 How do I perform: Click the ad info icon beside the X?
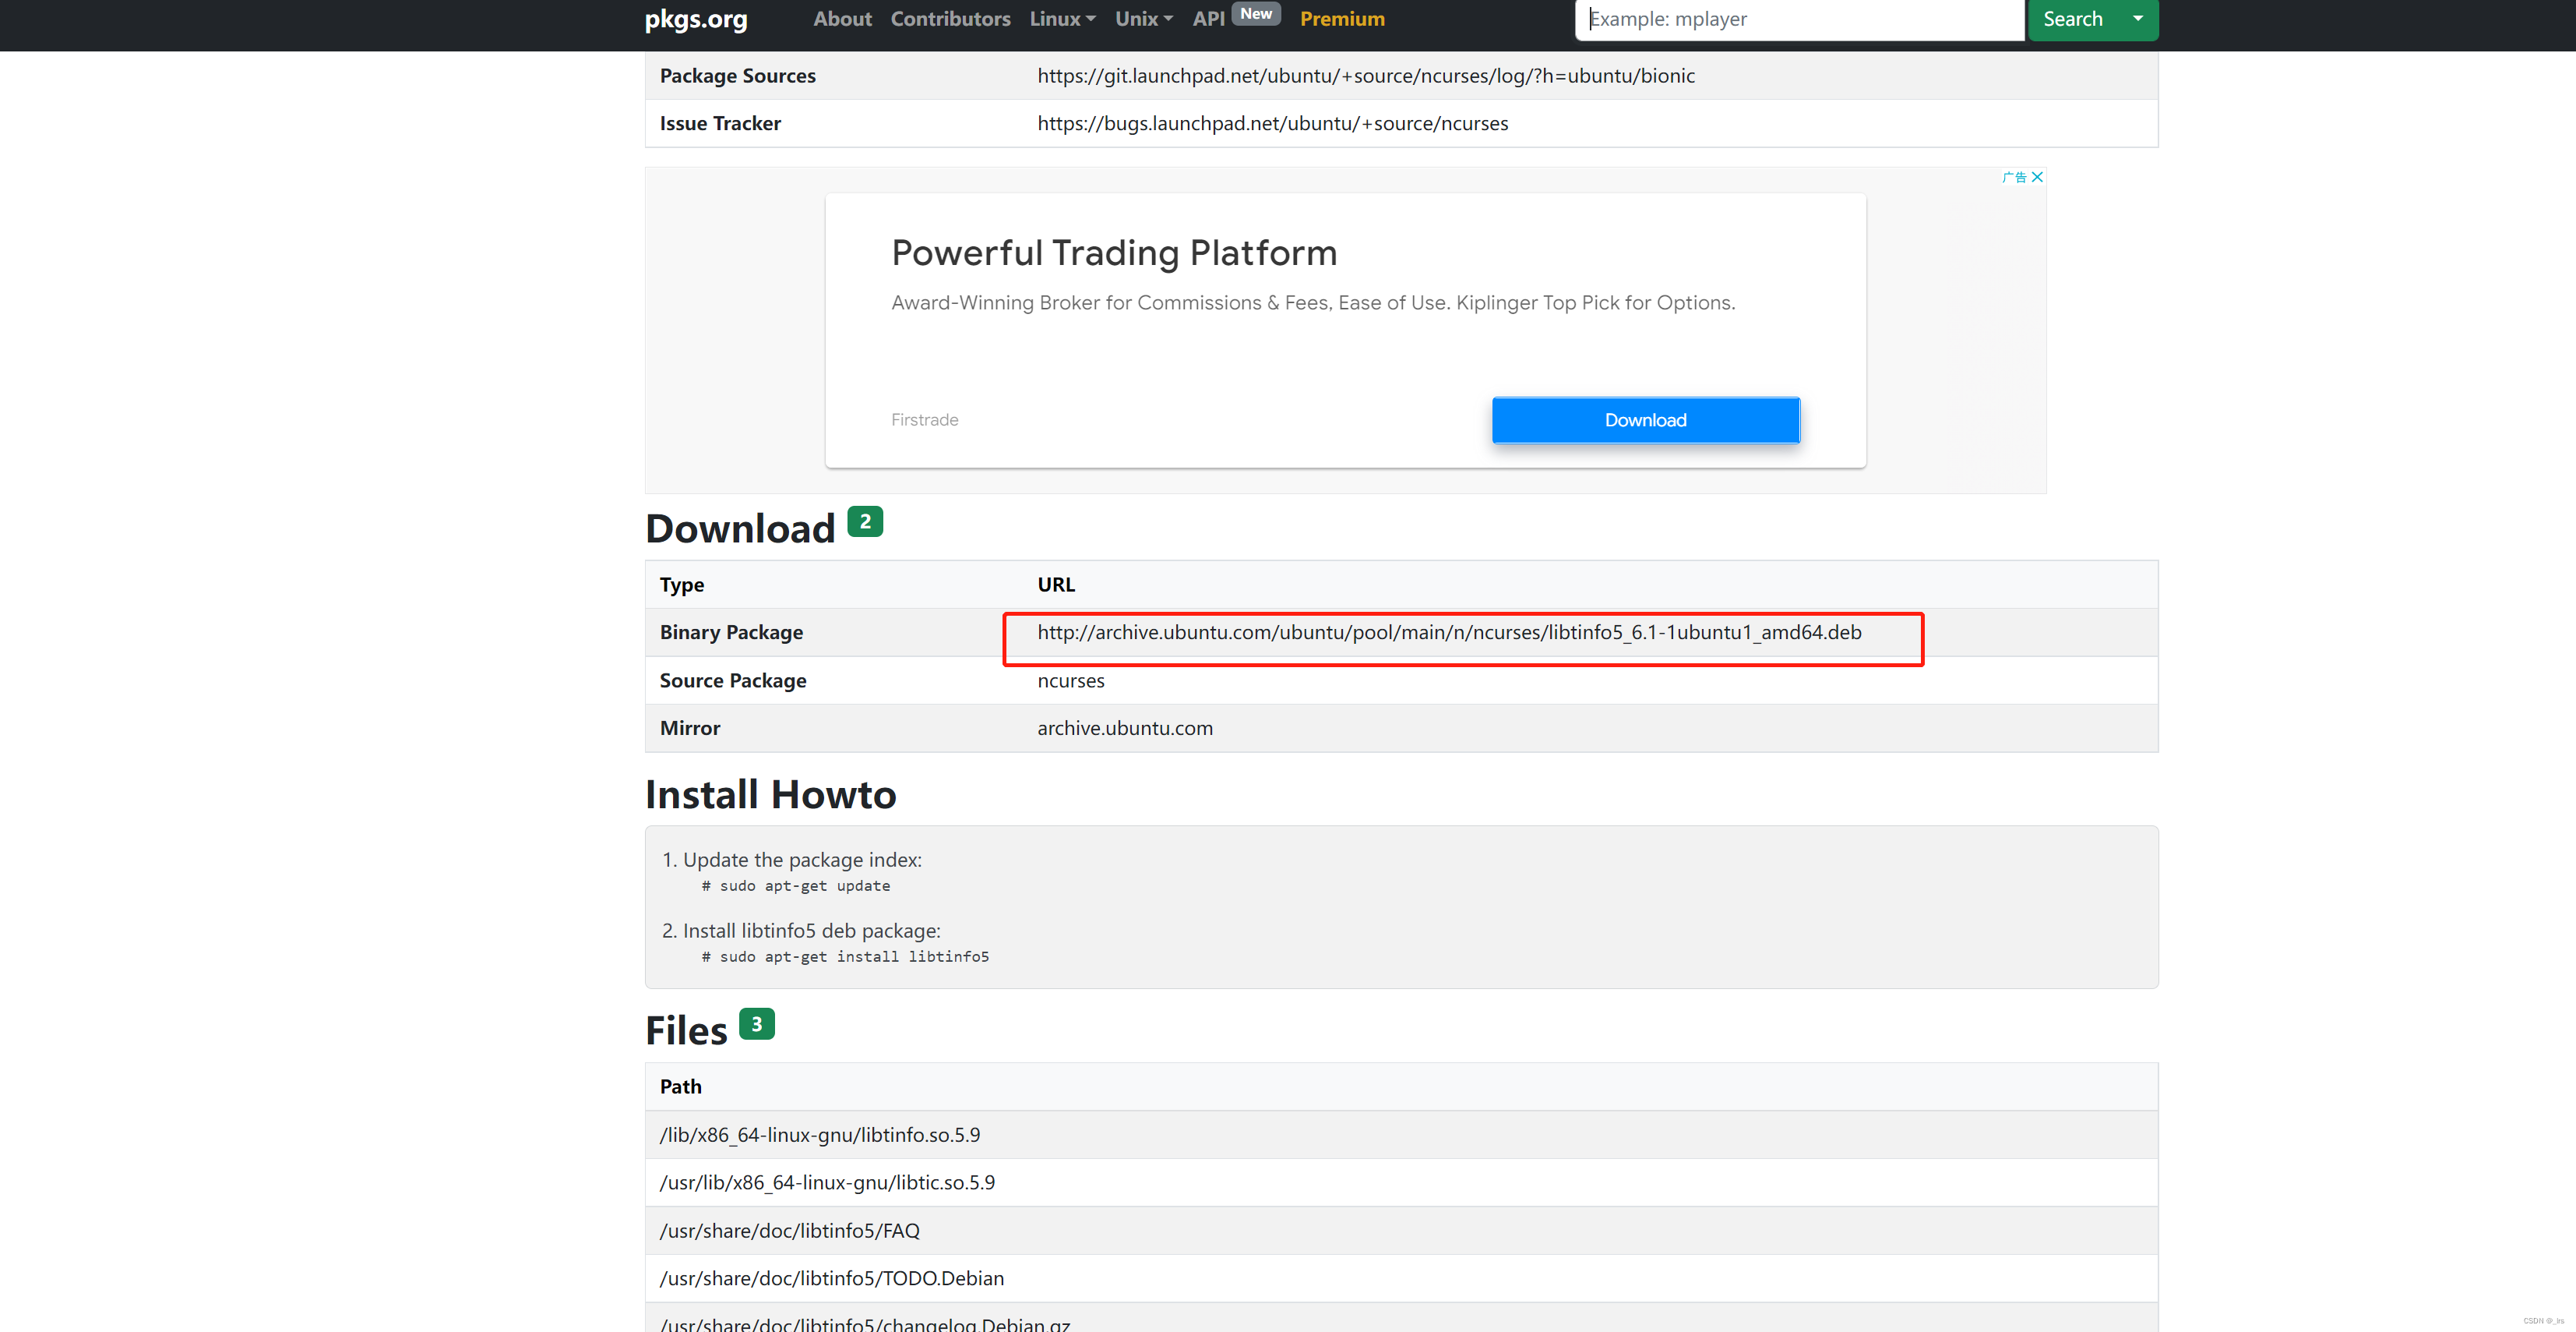pyautogui.click(x=2014, y=177)
